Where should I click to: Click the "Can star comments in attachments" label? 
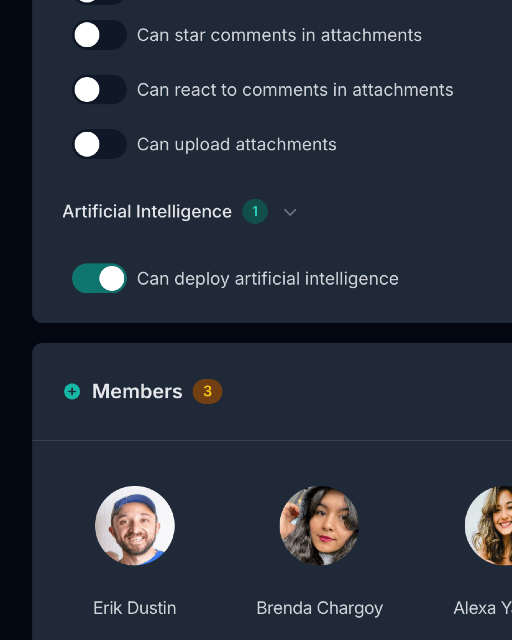279,35
